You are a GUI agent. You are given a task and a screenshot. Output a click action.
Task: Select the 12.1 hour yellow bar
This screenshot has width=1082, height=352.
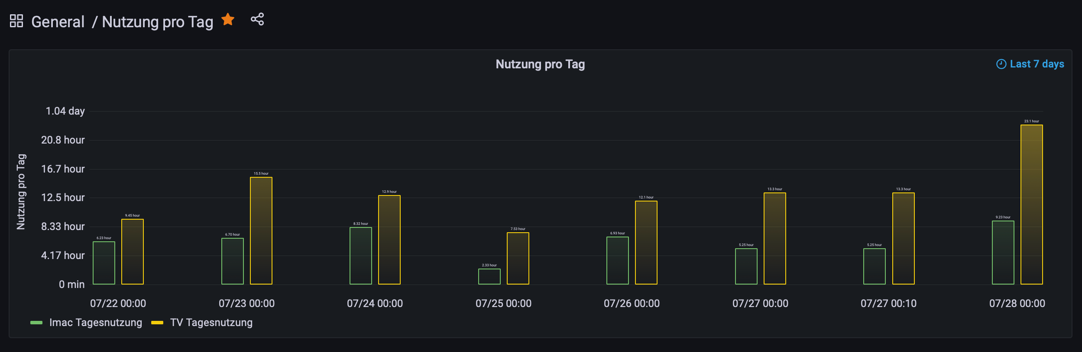tap(646, 242)
